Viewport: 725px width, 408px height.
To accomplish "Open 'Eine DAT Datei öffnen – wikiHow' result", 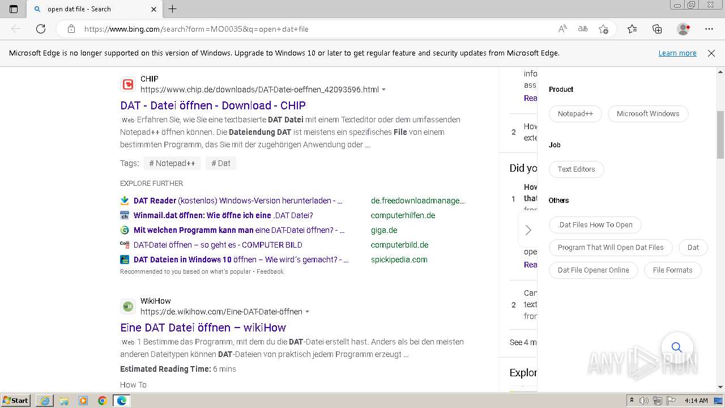I will [203, 328].
